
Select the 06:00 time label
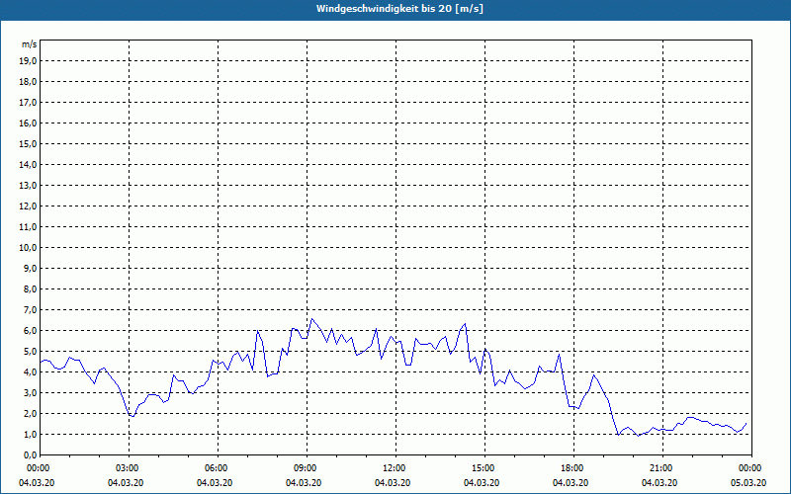[219, 468]
